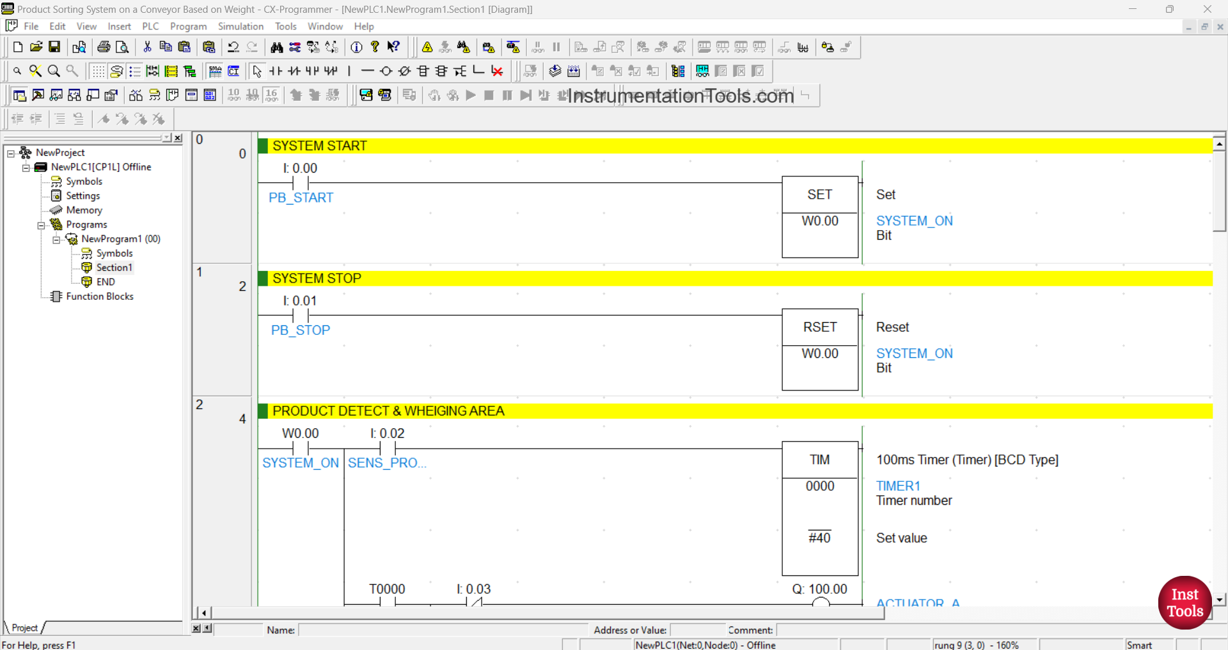Click the Find binoculars icon

coord(276,47)
